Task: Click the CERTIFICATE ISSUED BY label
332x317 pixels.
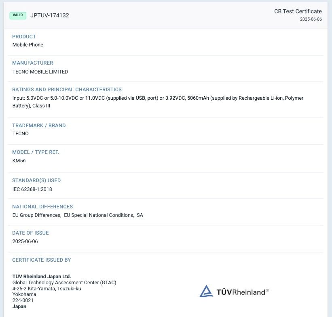Action: 42,260
